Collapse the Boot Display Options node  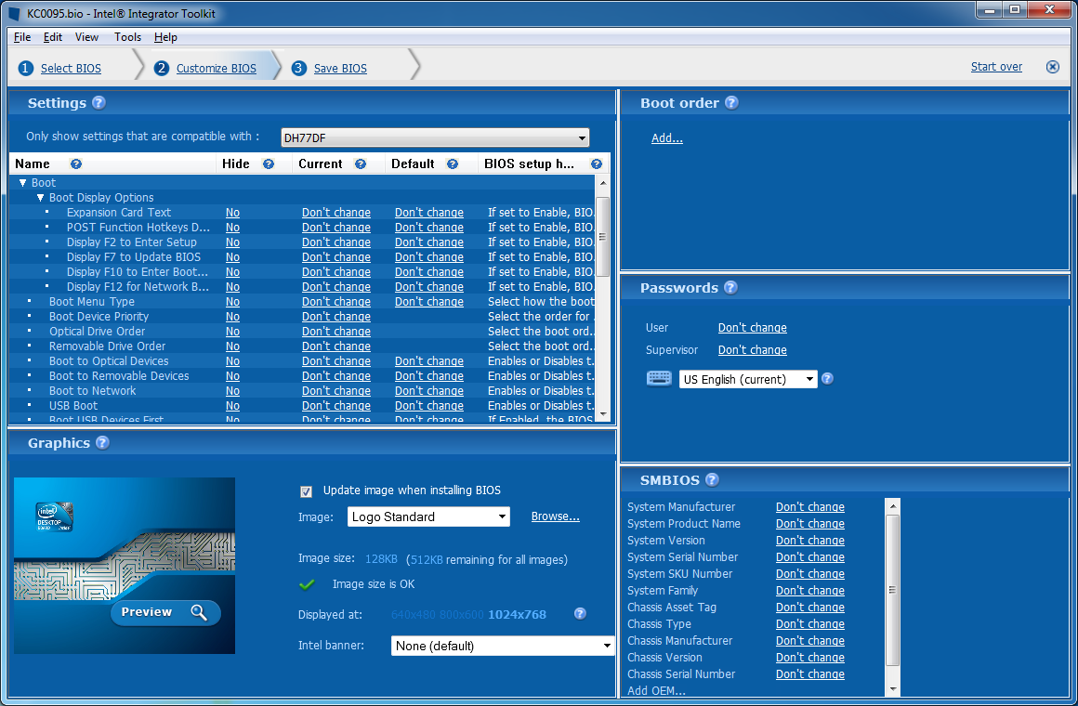click(x=40, y=198)
